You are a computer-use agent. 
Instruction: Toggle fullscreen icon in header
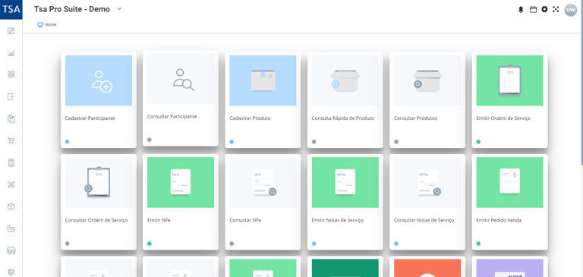(556, 10)
